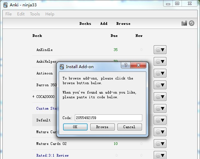Cancel the Install Add-on dialog

coord(130,127)
